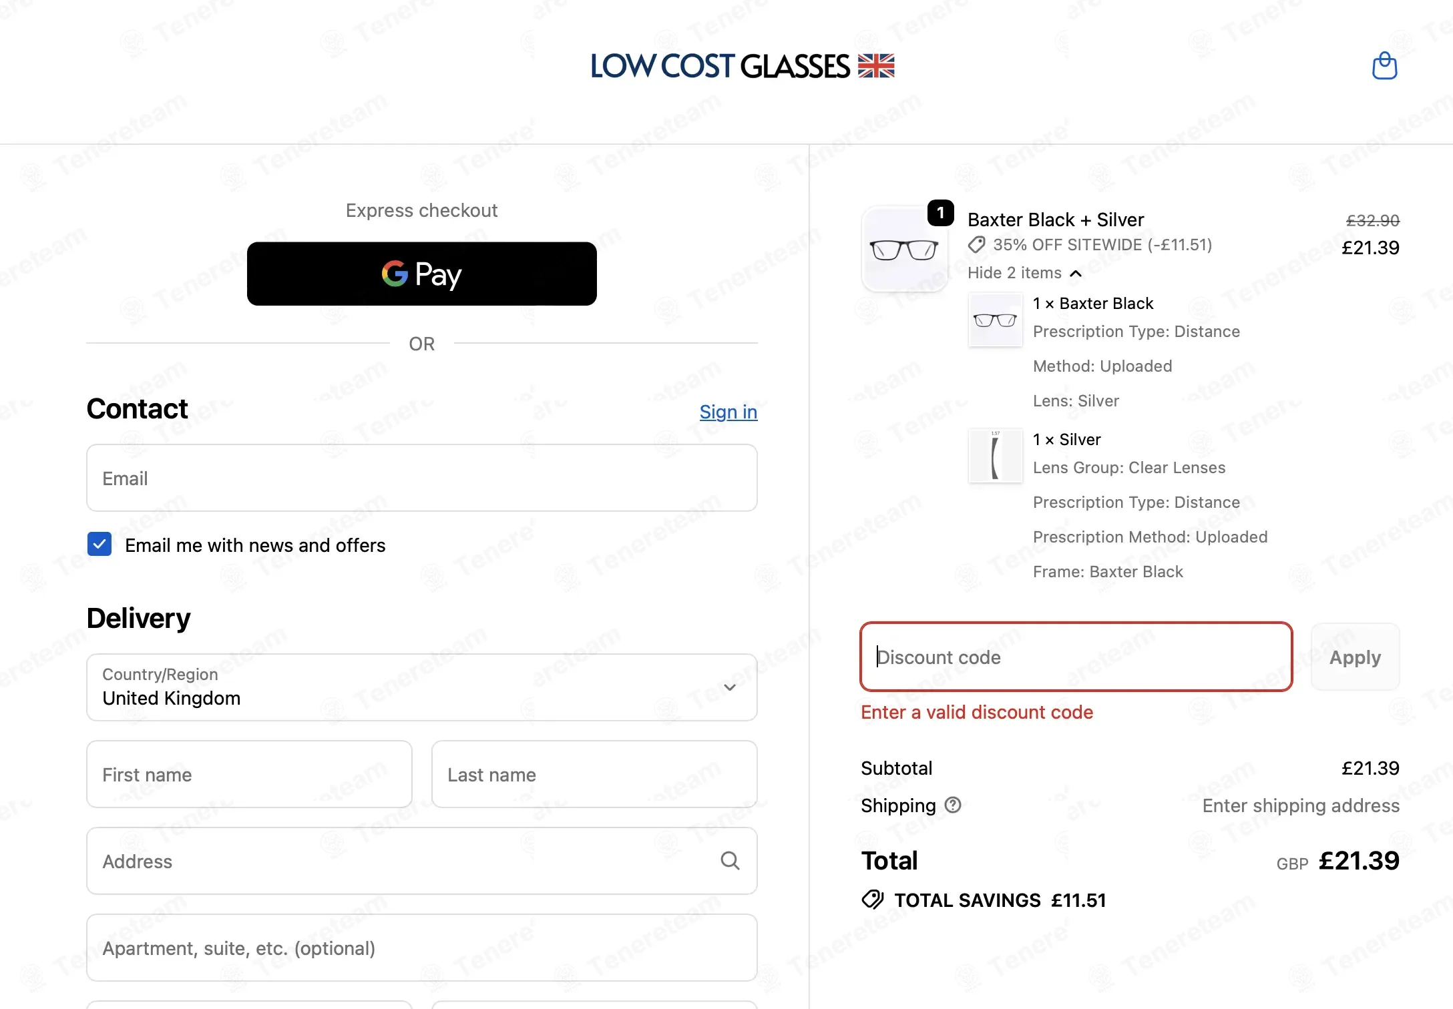Click the 'Baxter Black + Silver' product title
The image size is (1453, 1009).
click(1056, 220)
